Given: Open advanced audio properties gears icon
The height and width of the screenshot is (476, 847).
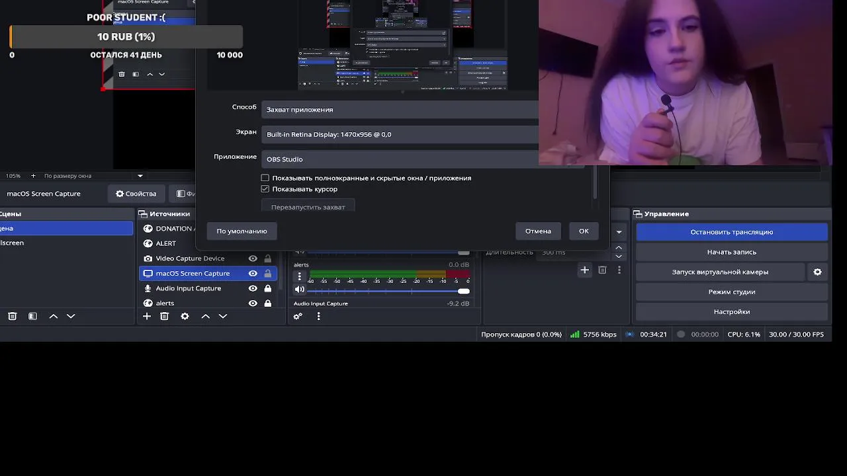Looking at the screenshot, I should 298,316.
